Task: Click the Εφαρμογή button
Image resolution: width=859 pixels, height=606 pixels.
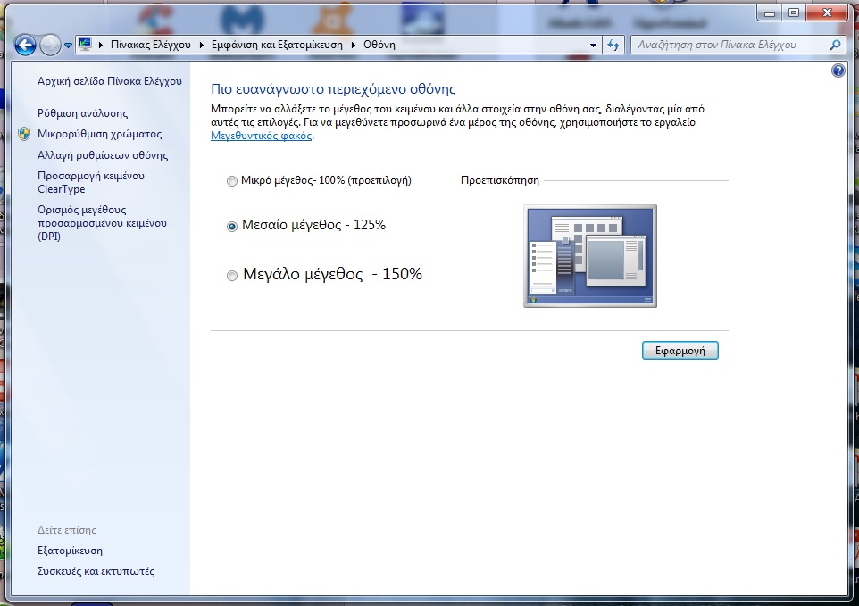Action: point(680,351)
